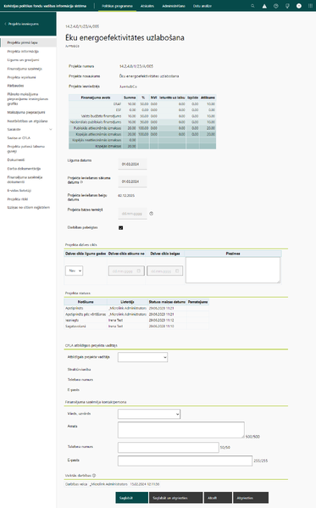The height and width of the screenshot is (508, 316).
Task: Click the Kopējās izmaksas table row
Action: (142, 146)
